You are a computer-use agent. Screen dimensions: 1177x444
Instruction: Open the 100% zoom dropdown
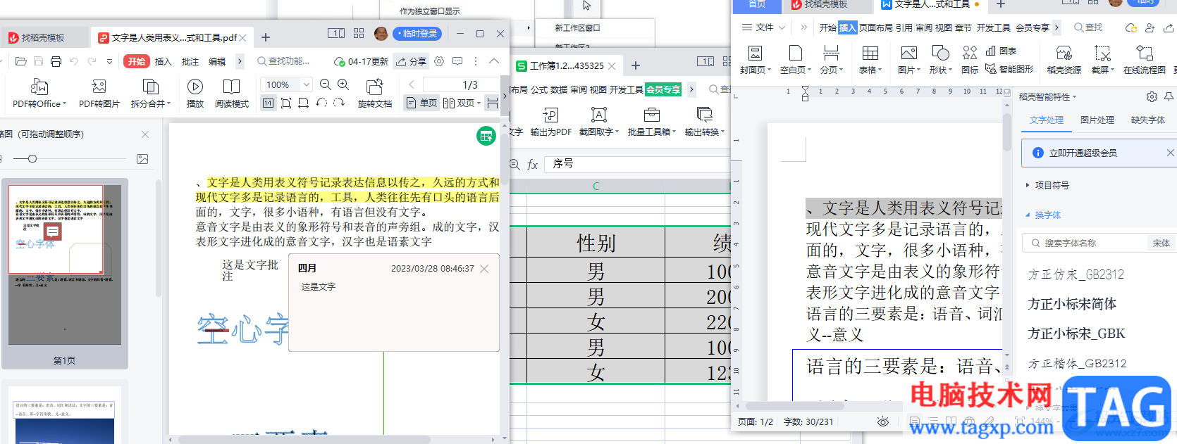pyautogui.click(x=307, y=84)
